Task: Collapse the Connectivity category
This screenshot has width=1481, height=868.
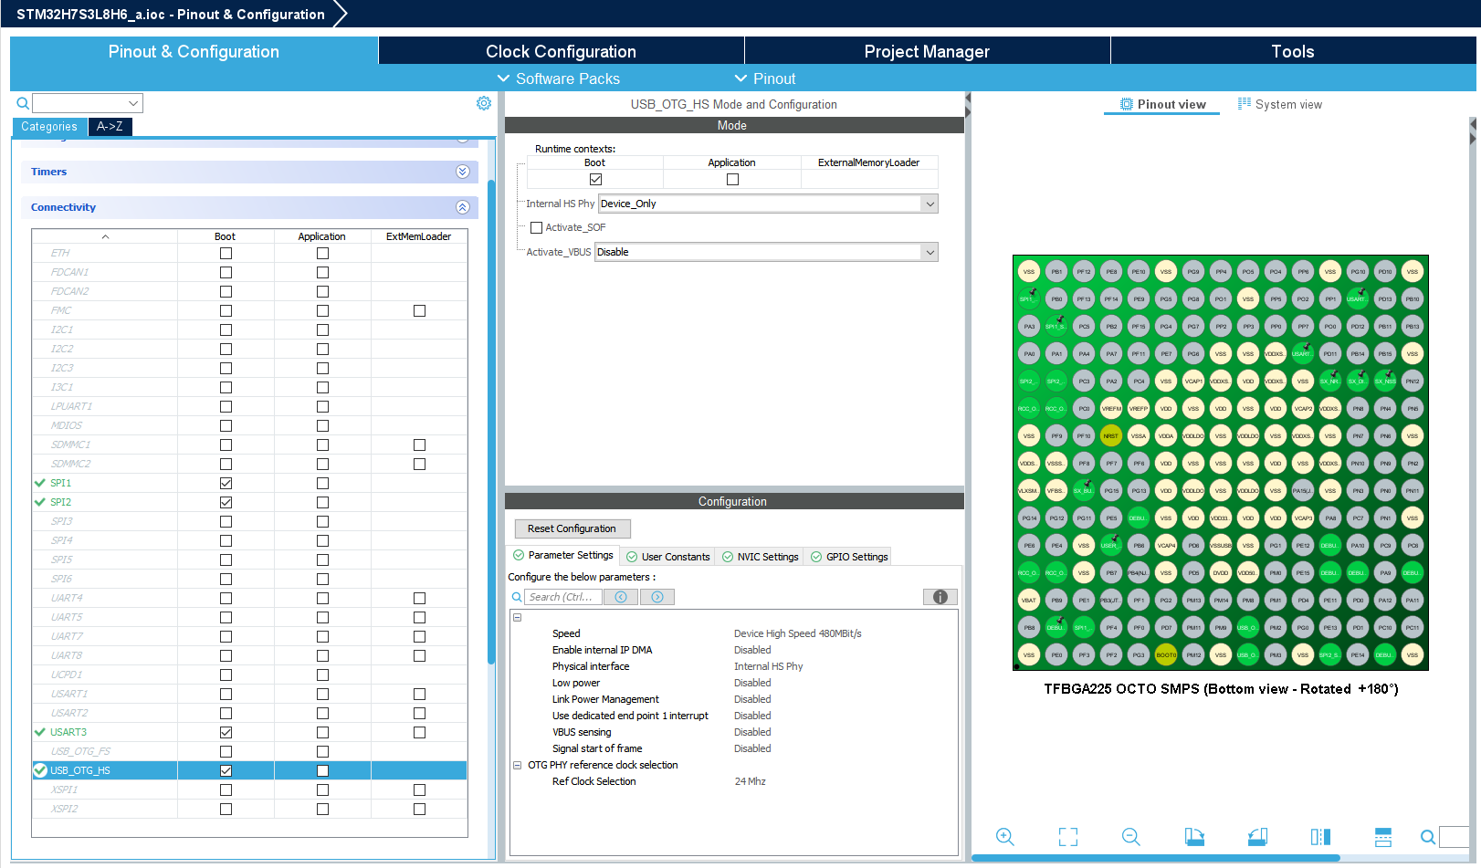Action: [465, 207]
